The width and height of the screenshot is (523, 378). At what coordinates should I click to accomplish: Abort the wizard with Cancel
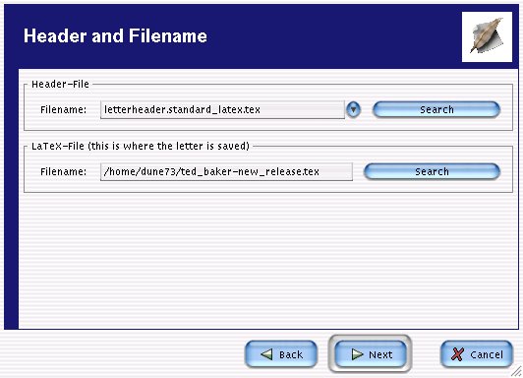(x=477, y=354)
